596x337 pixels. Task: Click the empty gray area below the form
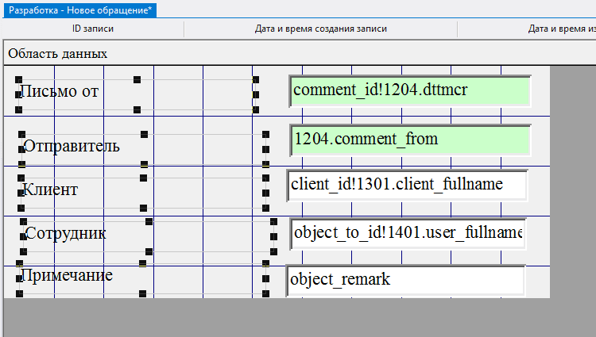click(278, 317)
